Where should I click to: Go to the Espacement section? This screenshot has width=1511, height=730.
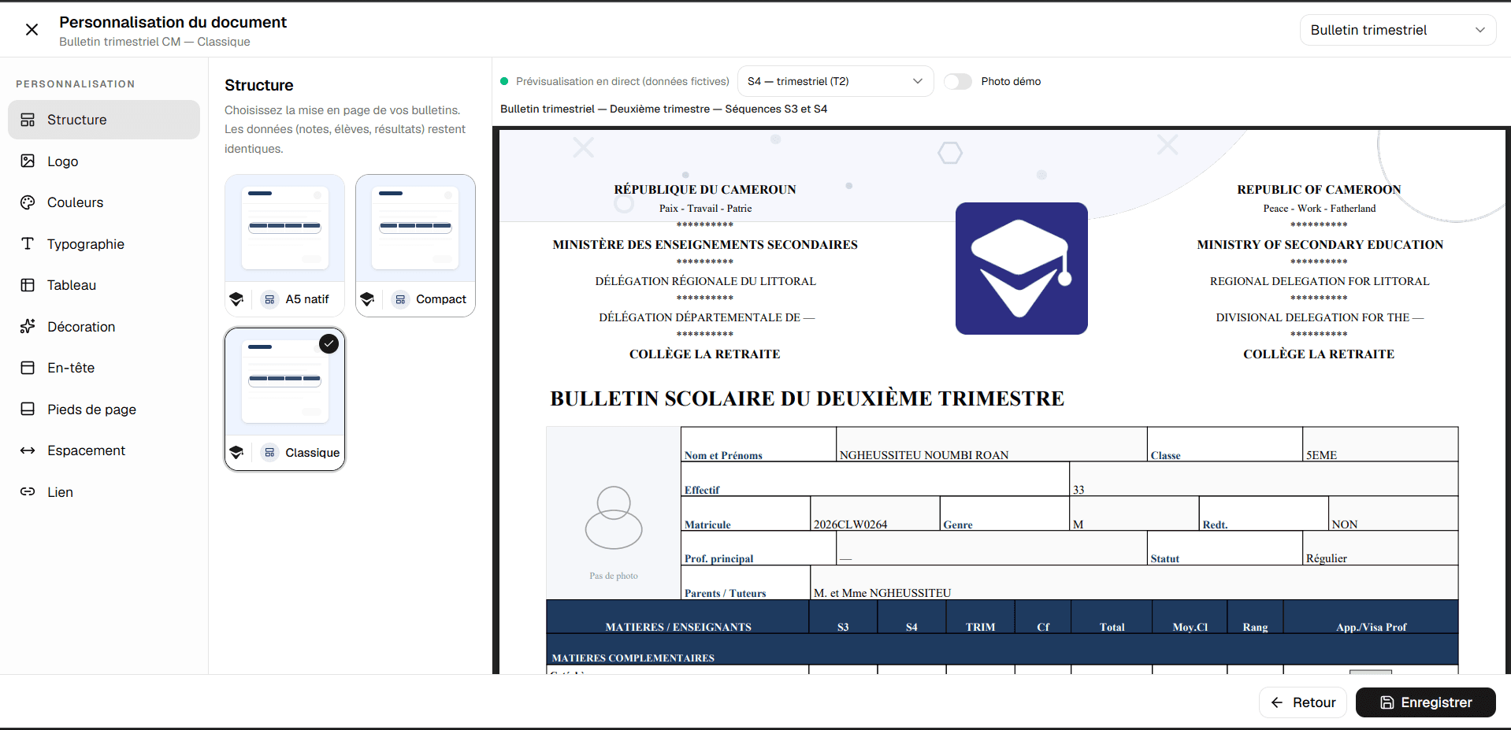pos(104,450)
